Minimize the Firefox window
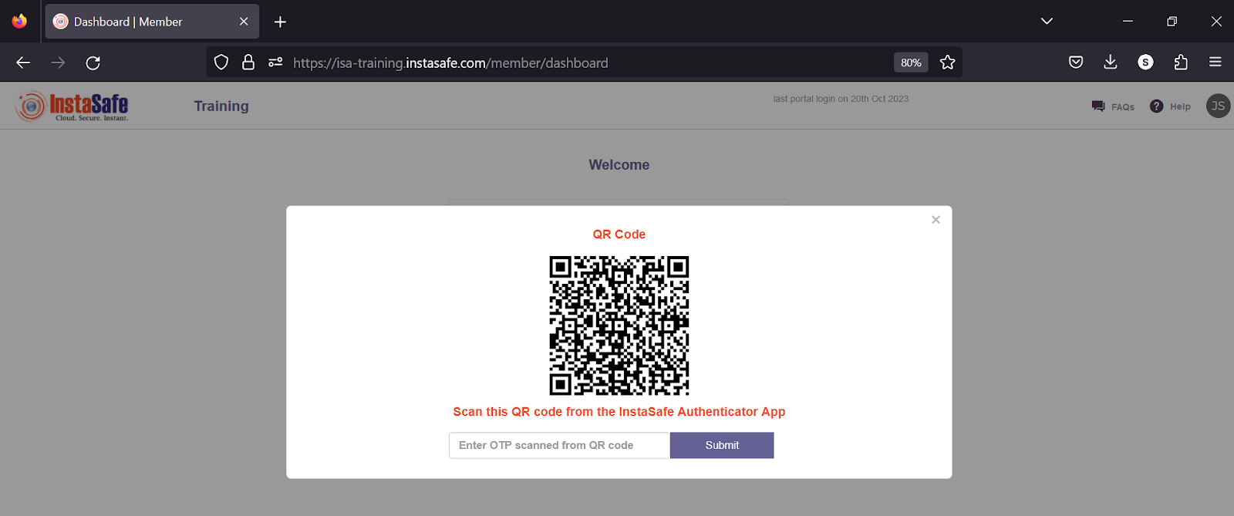This screenshot has height=516, width=1234. coord(1128,21)
